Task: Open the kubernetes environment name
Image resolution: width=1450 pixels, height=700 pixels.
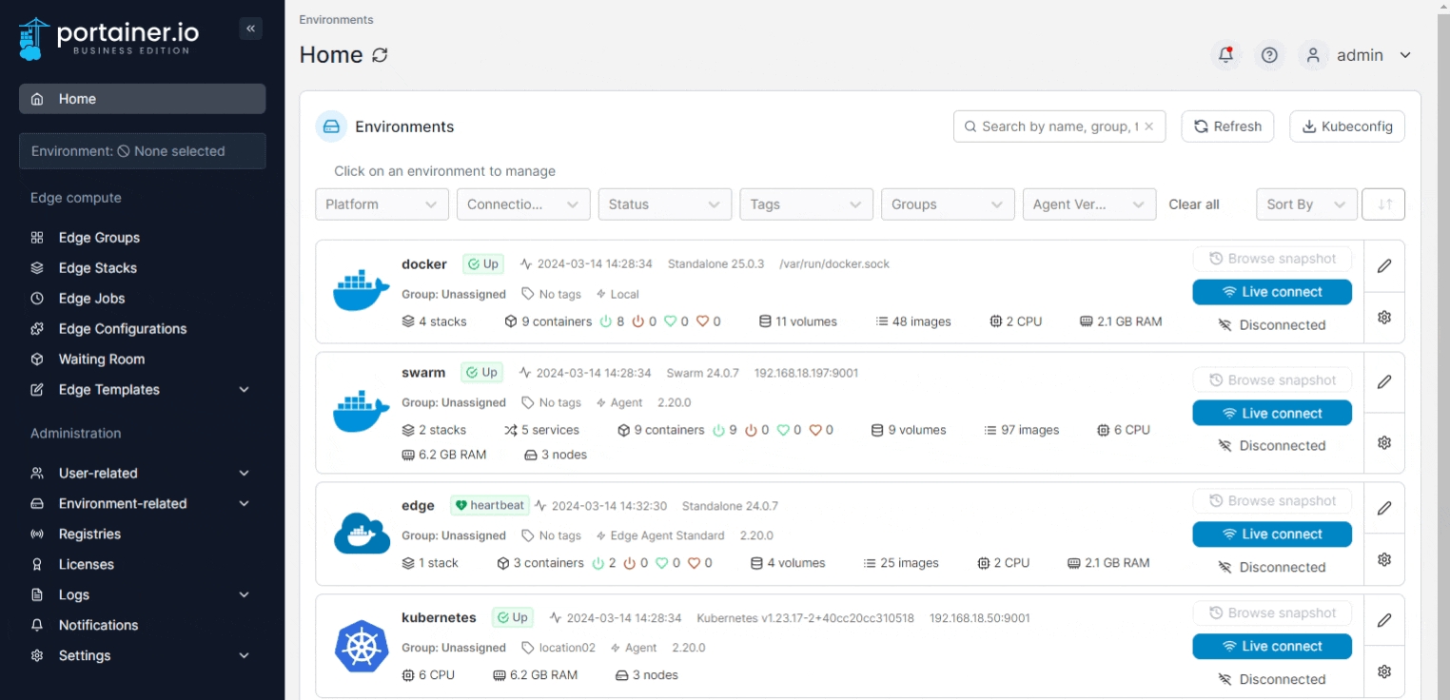Action: click(439, 618)
